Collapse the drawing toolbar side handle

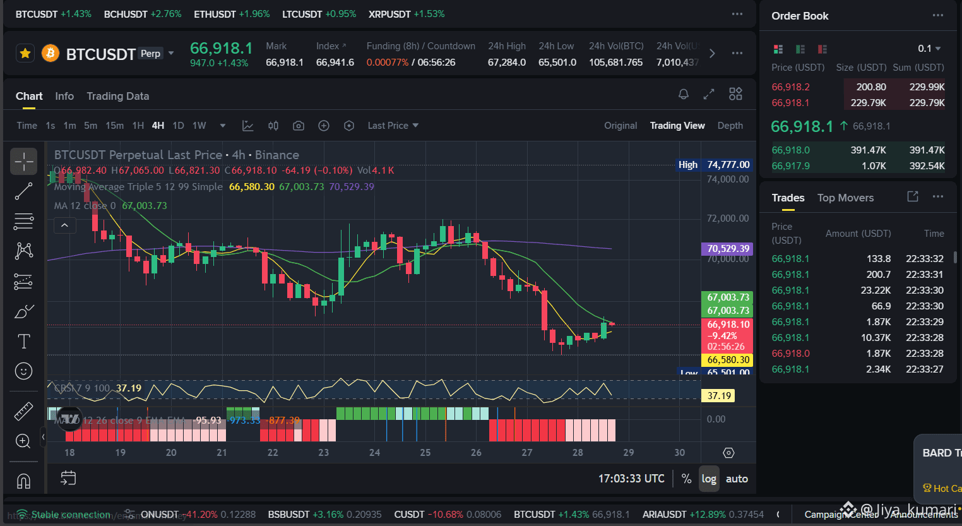point(43,436)
